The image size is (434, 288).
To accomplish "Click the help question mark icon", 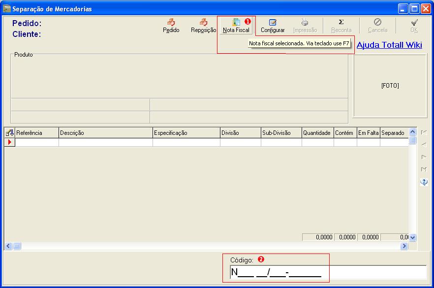I will click(424, 182).
